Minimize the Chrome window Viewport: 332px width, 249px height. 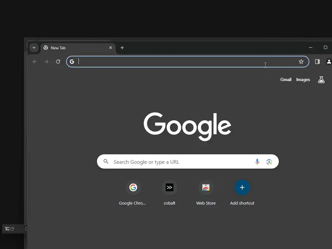click(x=311, y=48)
